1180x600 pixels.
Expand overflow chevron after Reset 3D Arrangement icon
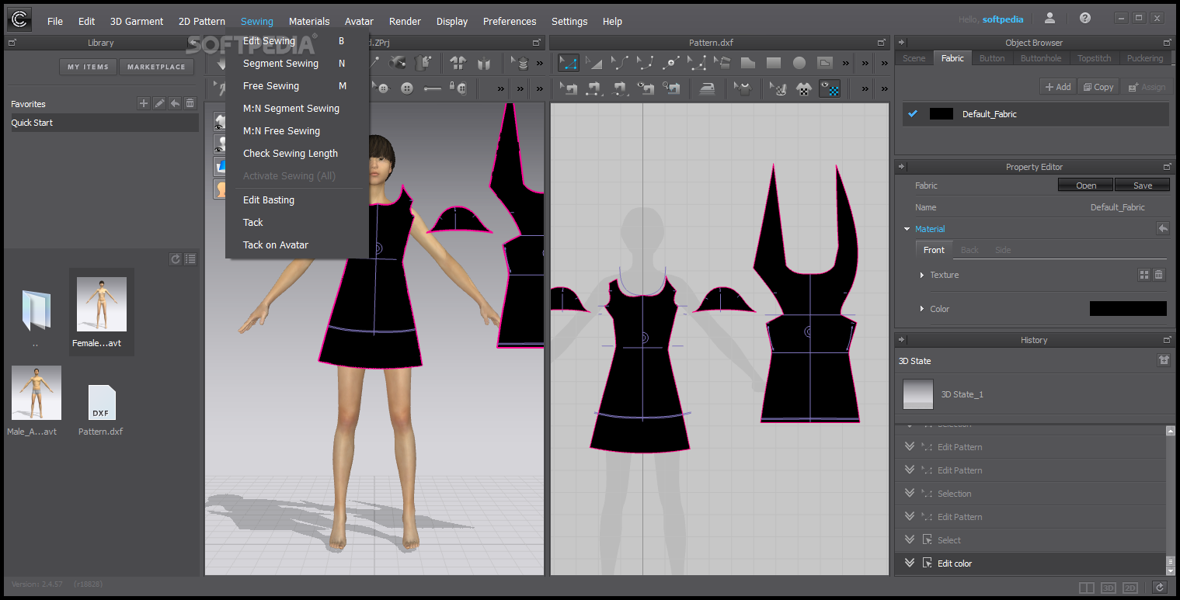pyautogui.click(x=540, y=63)
